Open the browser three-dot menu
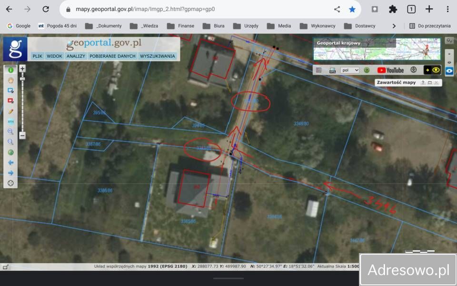 tap(447, 9)
